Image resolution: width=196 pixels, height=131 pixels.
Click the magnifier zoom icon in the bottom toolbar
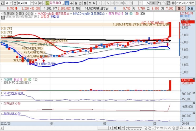click(181, 128)
